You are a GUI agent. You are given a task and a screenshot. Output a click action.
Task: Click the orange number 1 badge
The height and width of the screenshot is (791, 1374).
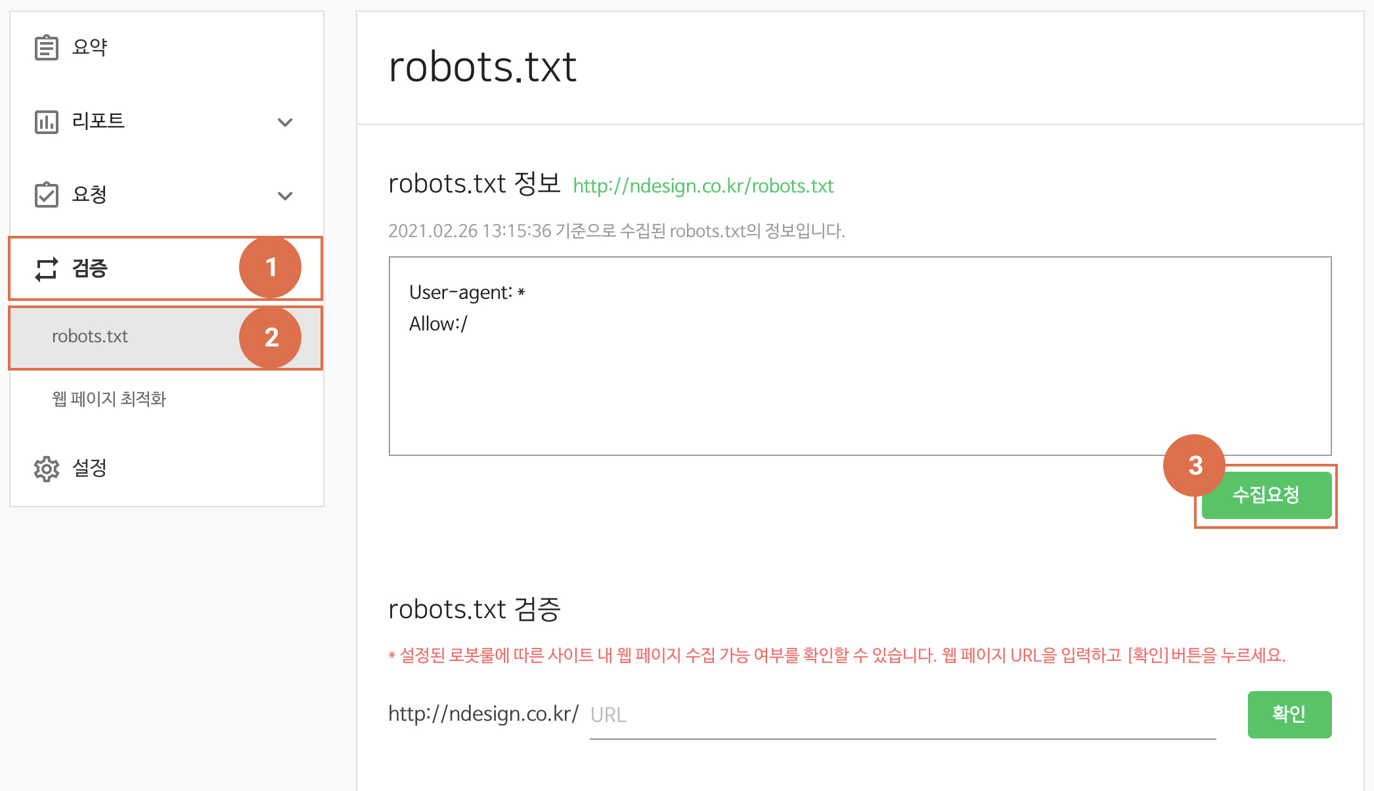[270, 267]
